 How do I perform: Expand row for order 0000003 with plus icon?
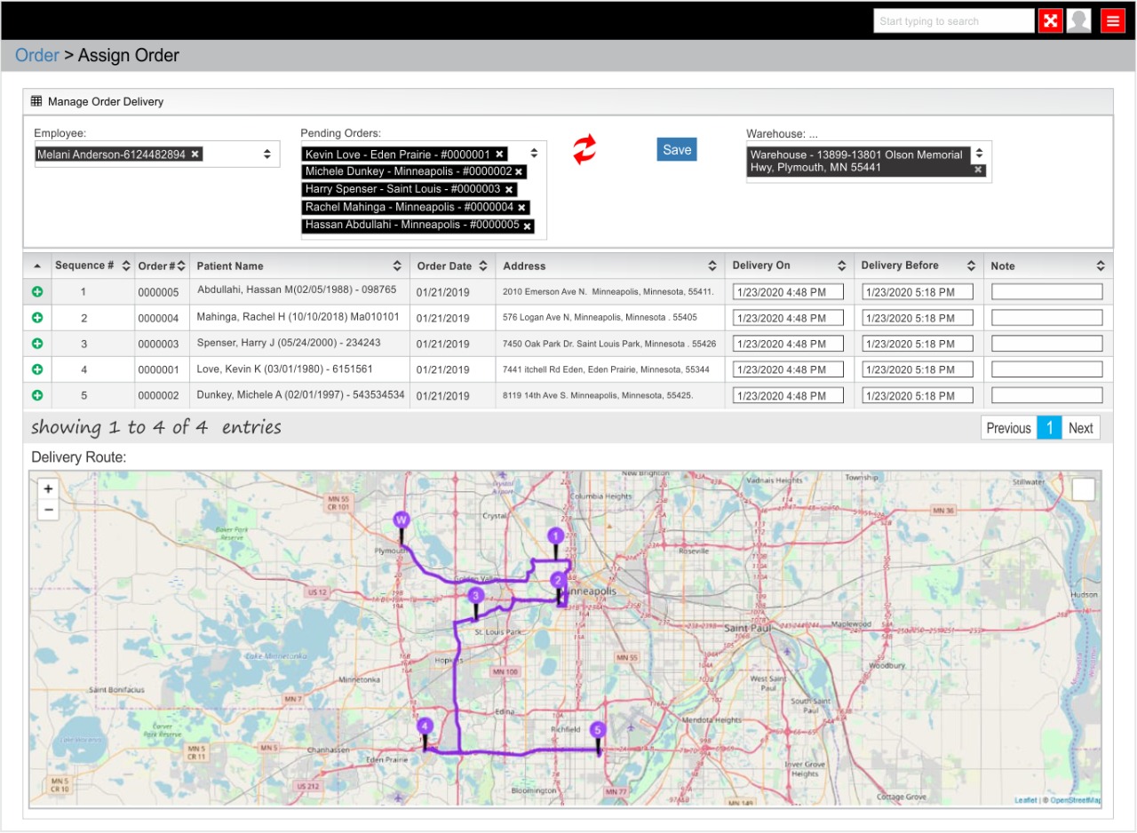37,344
